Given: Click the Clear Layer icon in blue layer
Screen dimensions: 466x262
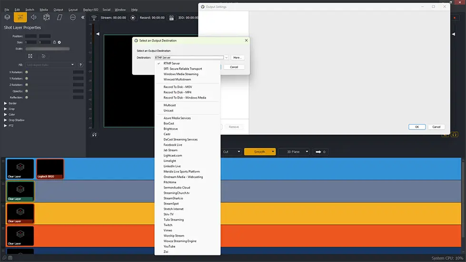Looking at the screenshot, I should [20, 169].
